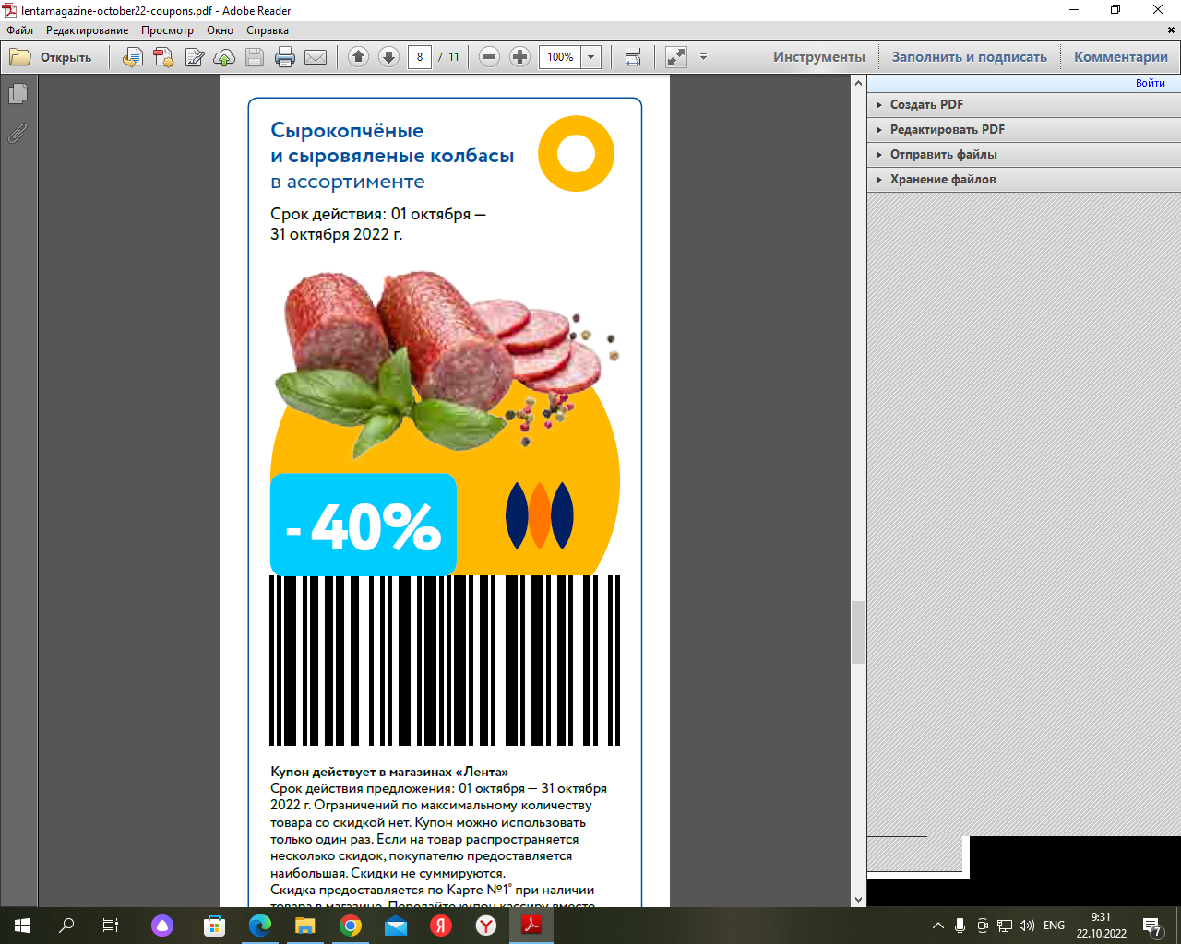1181x944 pixels.
Task: Launch Alice assistant from taskbar
Action: (x=162, y=926)
